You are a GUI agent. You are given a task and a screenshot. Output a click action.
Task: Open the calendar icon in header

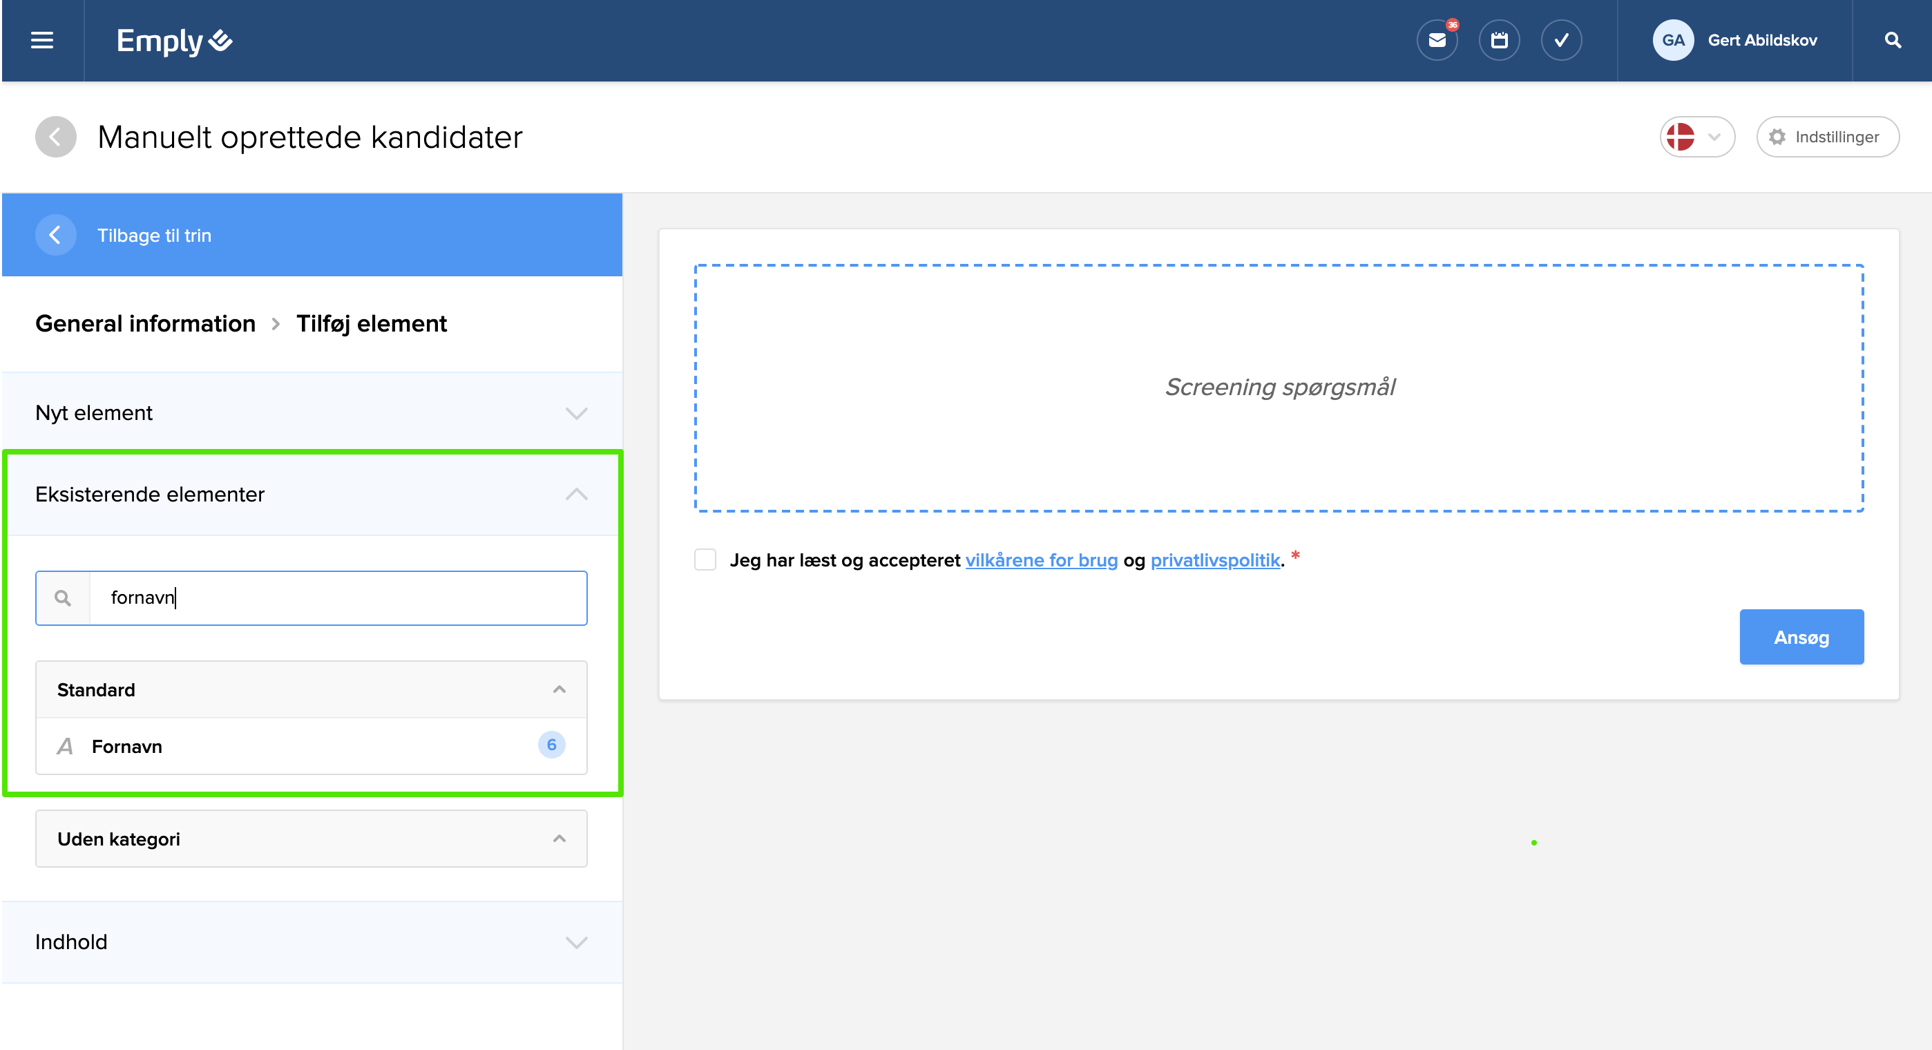(1498, 41)
